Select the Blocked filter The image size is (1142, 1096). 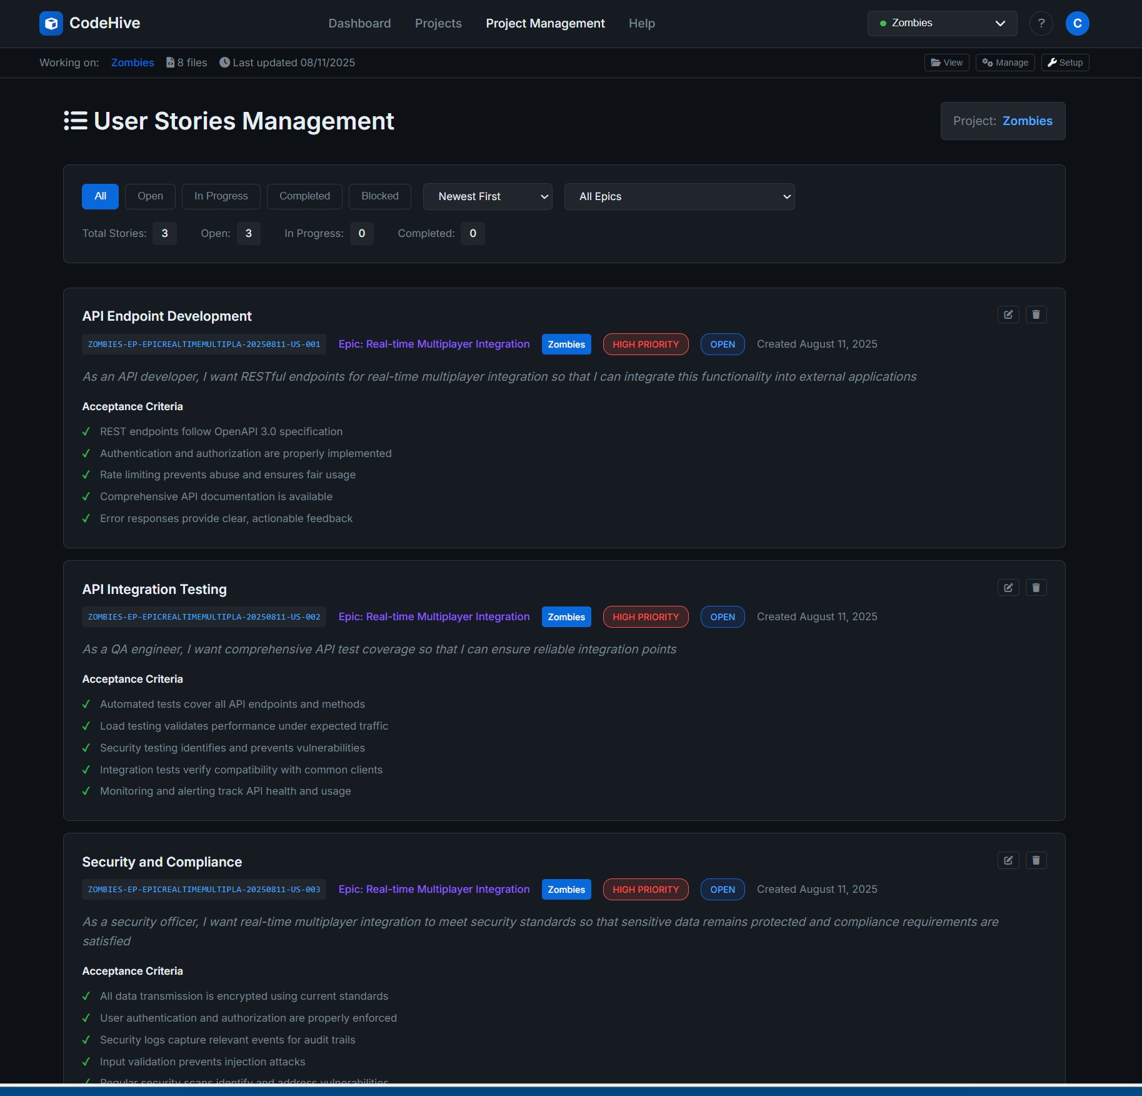click(x=379, y=196)
